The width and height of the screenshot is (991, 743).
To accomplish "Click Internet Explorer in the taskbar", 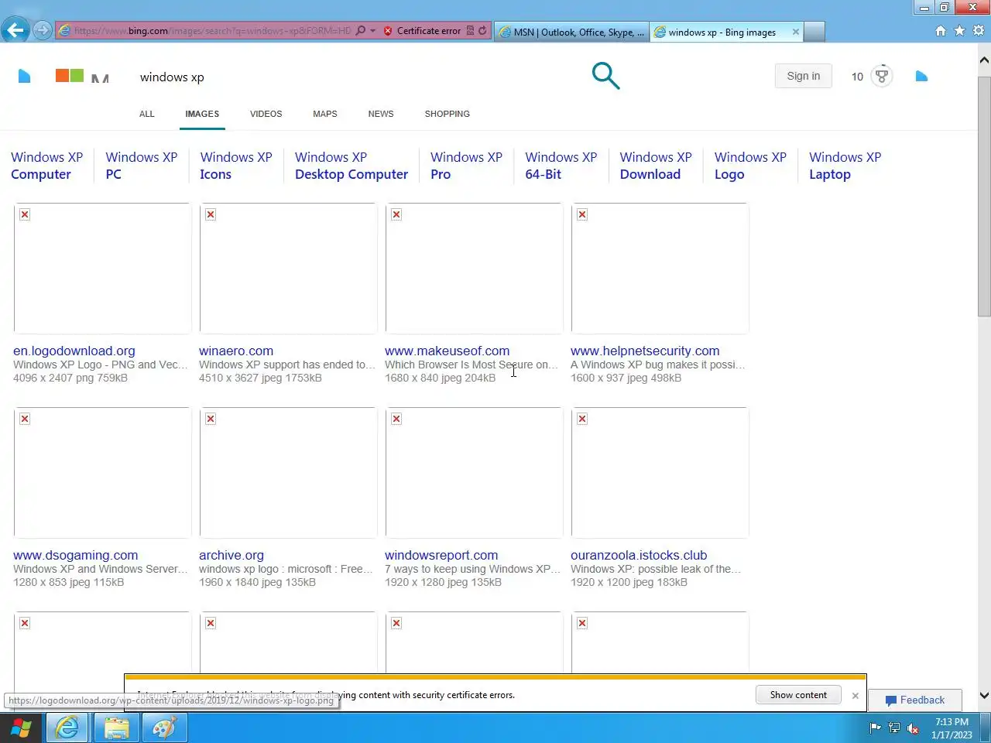I will [67, 728].
